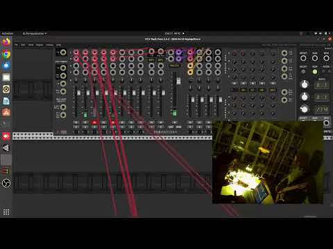The height and width of the screenshot is (249, 333).
Task: Click mute button on mixer track 1
Action: tap(76, 122)
